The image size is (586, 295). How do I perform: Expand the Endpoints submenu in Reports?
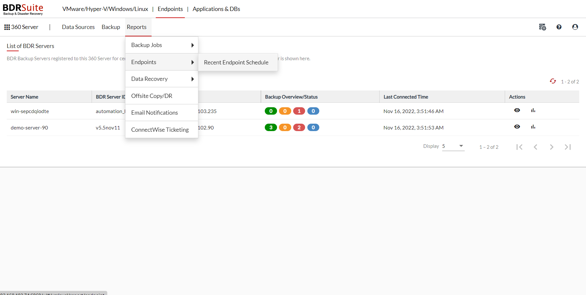coord(162,62)
